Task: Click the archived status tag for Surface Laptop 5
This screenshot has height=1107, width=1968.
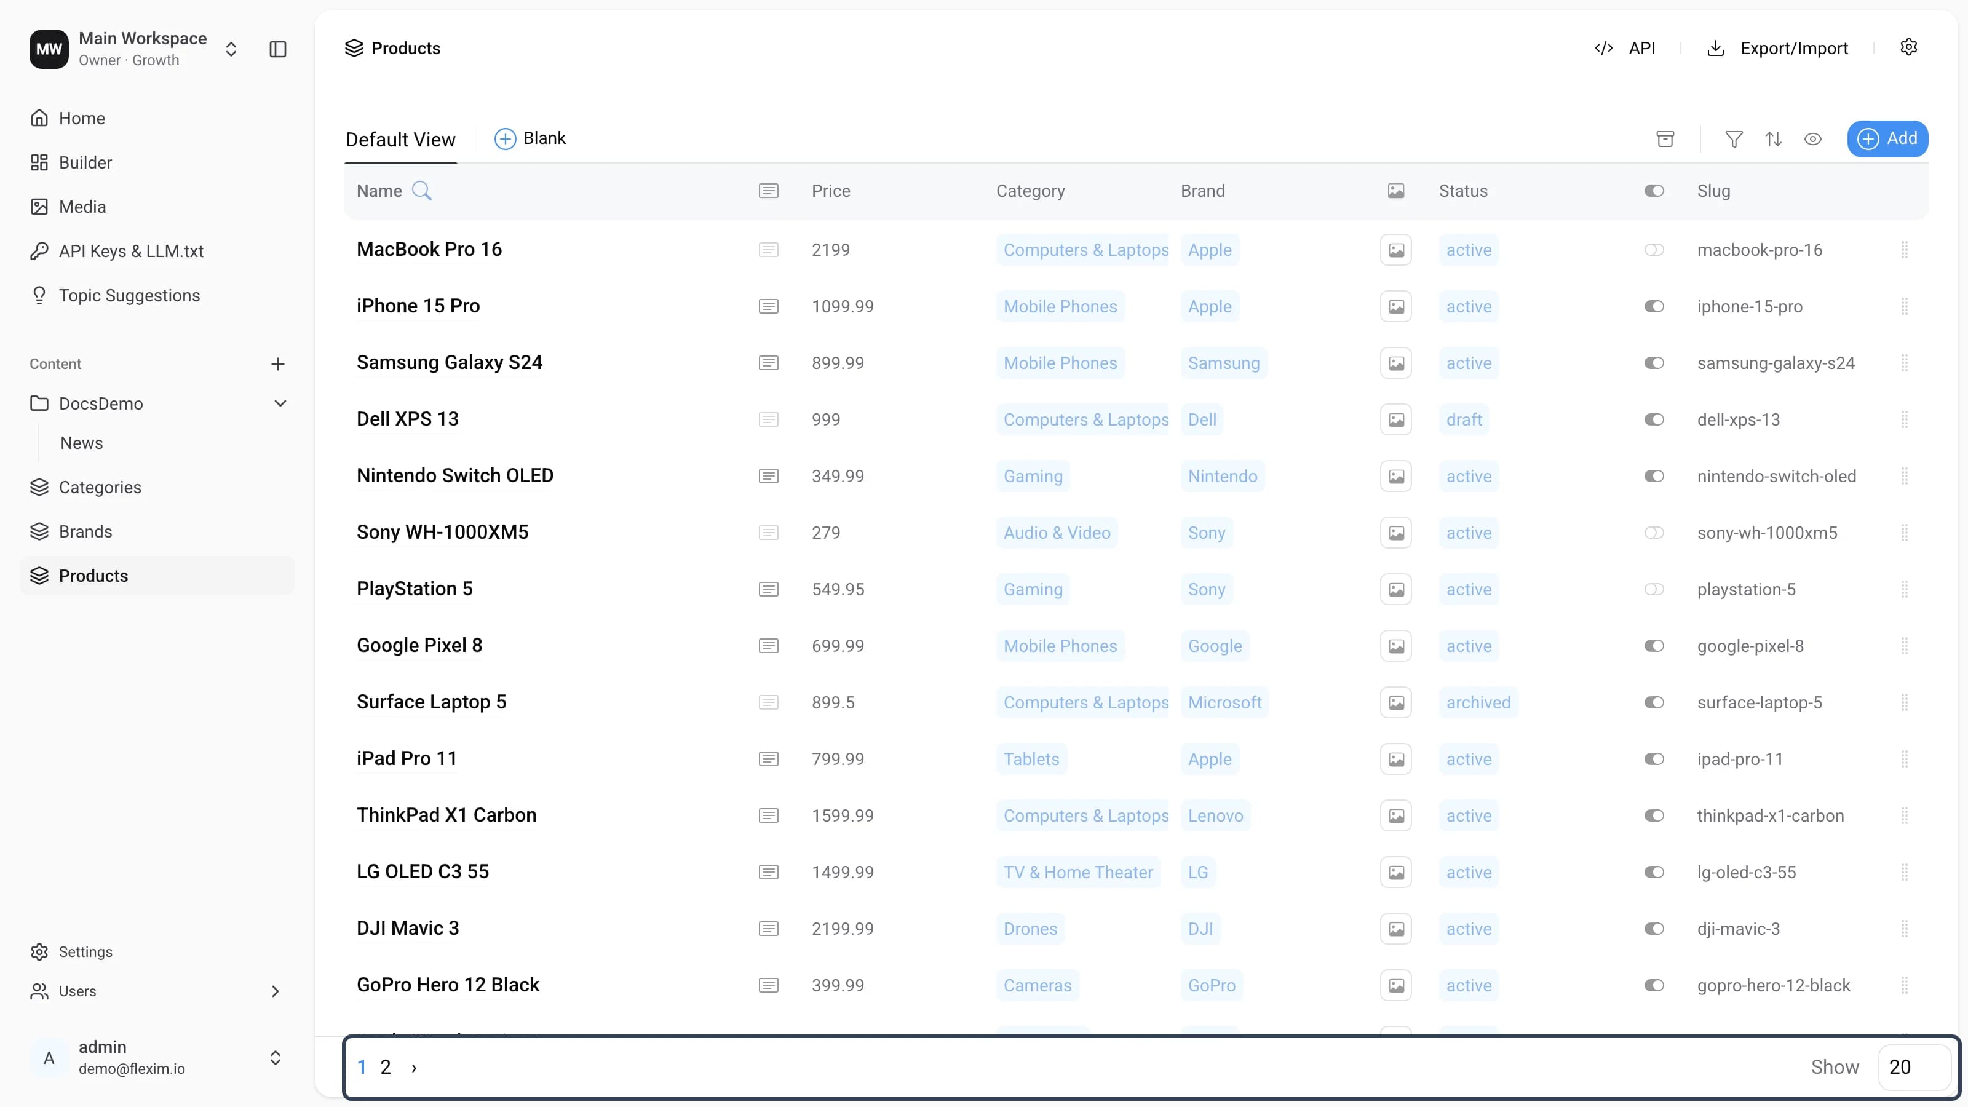Action: [x=1478, y=702]
